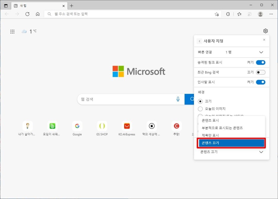This screenshot has height=199, width=278.
Task: Expand the 콘텐츠 끄기 dropdown at panel bottom
Action: coord(232,152)
